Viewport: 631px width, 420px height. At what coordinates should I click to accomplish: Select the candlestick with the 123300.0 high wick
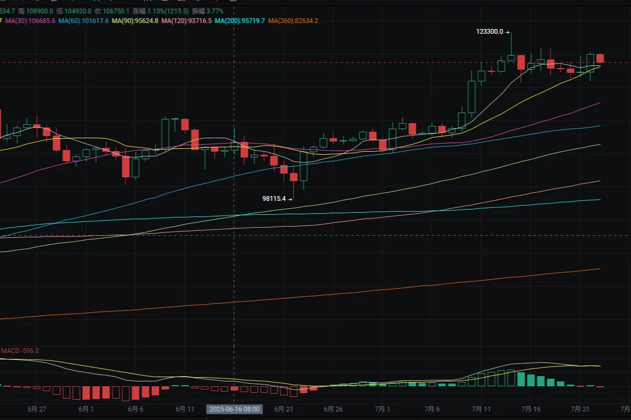tap(511, 58)
